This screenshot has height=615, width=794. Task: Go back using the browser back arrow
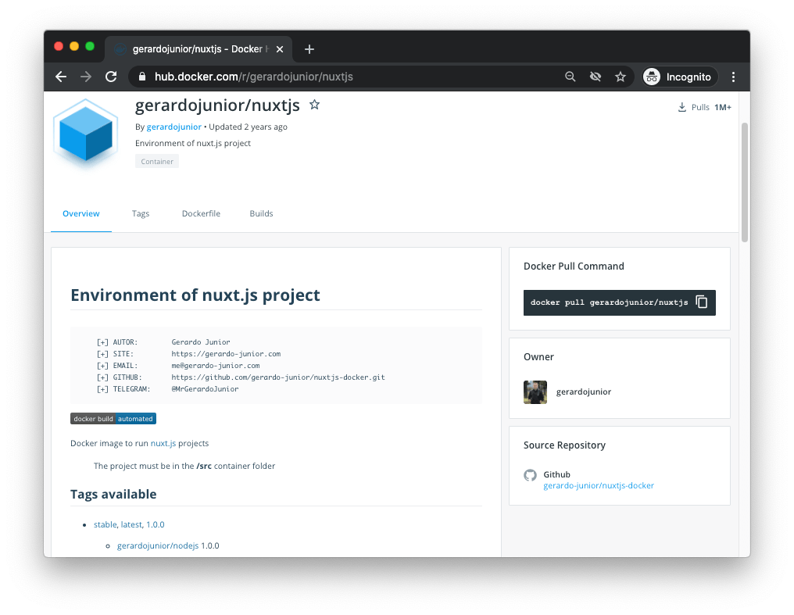[61, 77]
